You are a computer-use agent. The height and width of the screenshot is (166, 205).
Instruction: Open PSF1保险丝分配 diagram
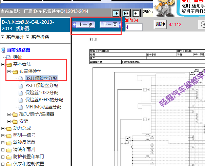tap(42, 85)
